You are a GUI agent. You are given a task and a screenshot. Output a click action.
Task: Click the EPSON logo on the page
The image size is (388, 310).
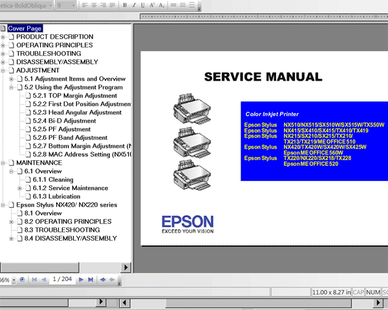(x=188, y=224)
